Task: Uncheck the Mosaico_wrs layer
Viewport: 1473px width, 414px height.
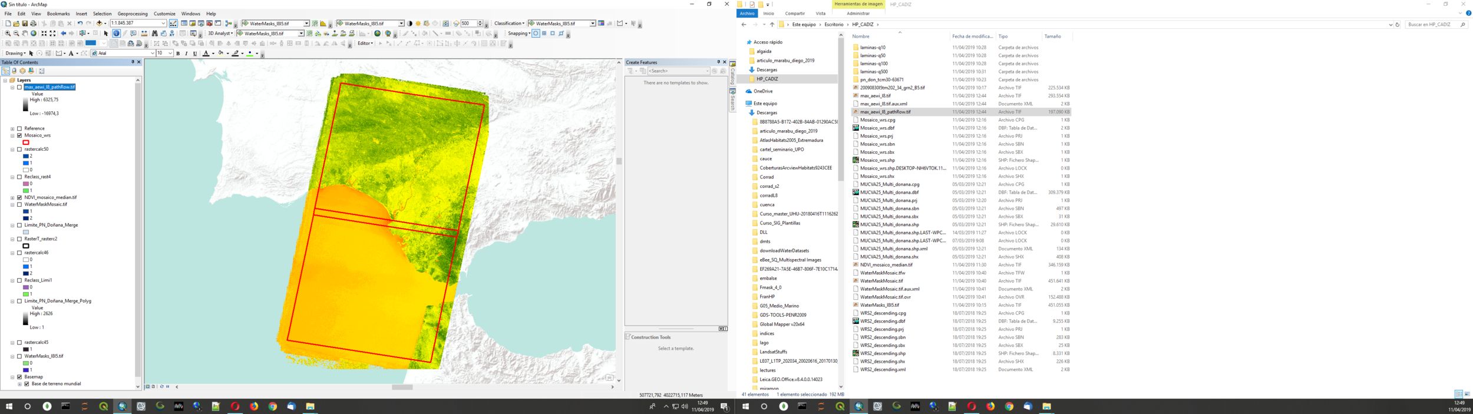Action: [19, 135]
